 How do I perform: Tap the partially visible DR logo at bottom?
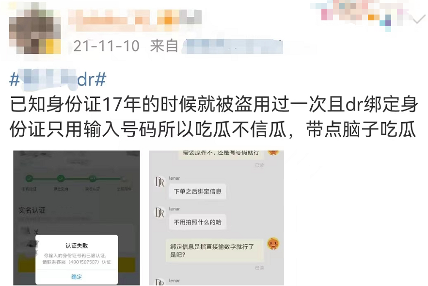159,282
